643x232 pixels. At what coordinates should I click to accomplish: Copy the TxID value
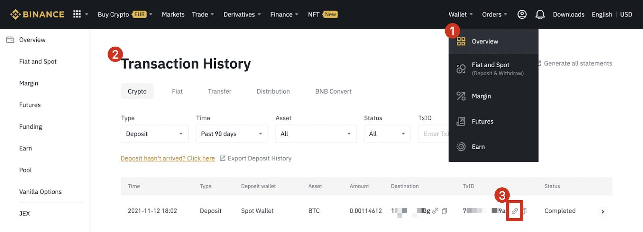(525, 211)
